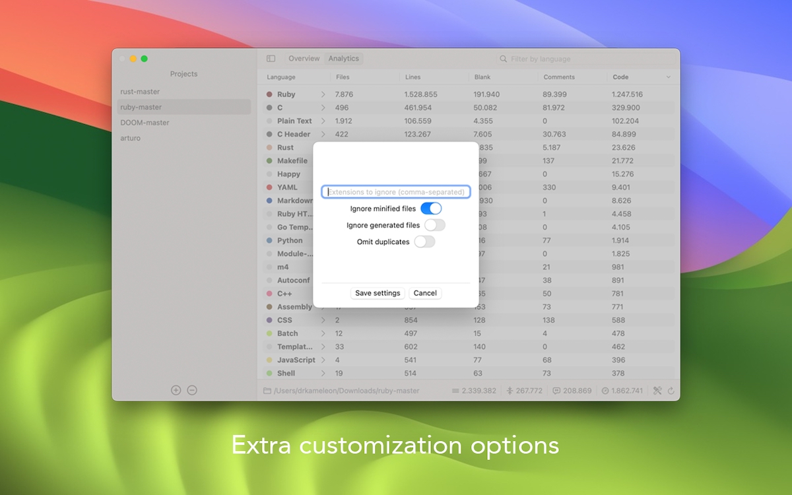This screenshot has width=792, height=495.
Task: Click the Projects sidebar heading
Action: click(183, 74)
